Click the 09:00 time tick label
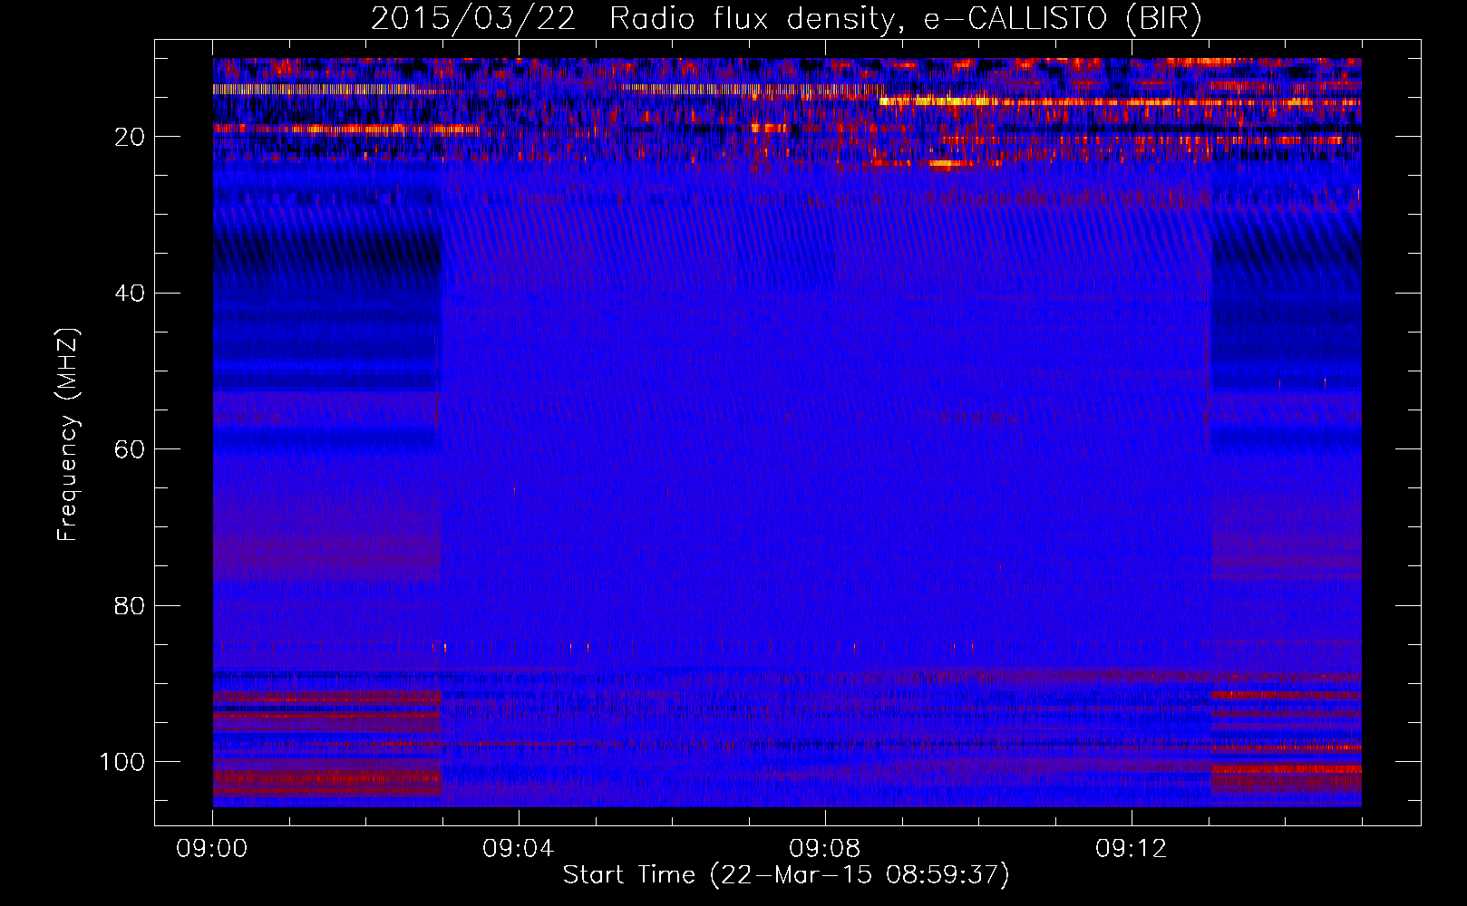1467x906 pixels. (212, 849)
